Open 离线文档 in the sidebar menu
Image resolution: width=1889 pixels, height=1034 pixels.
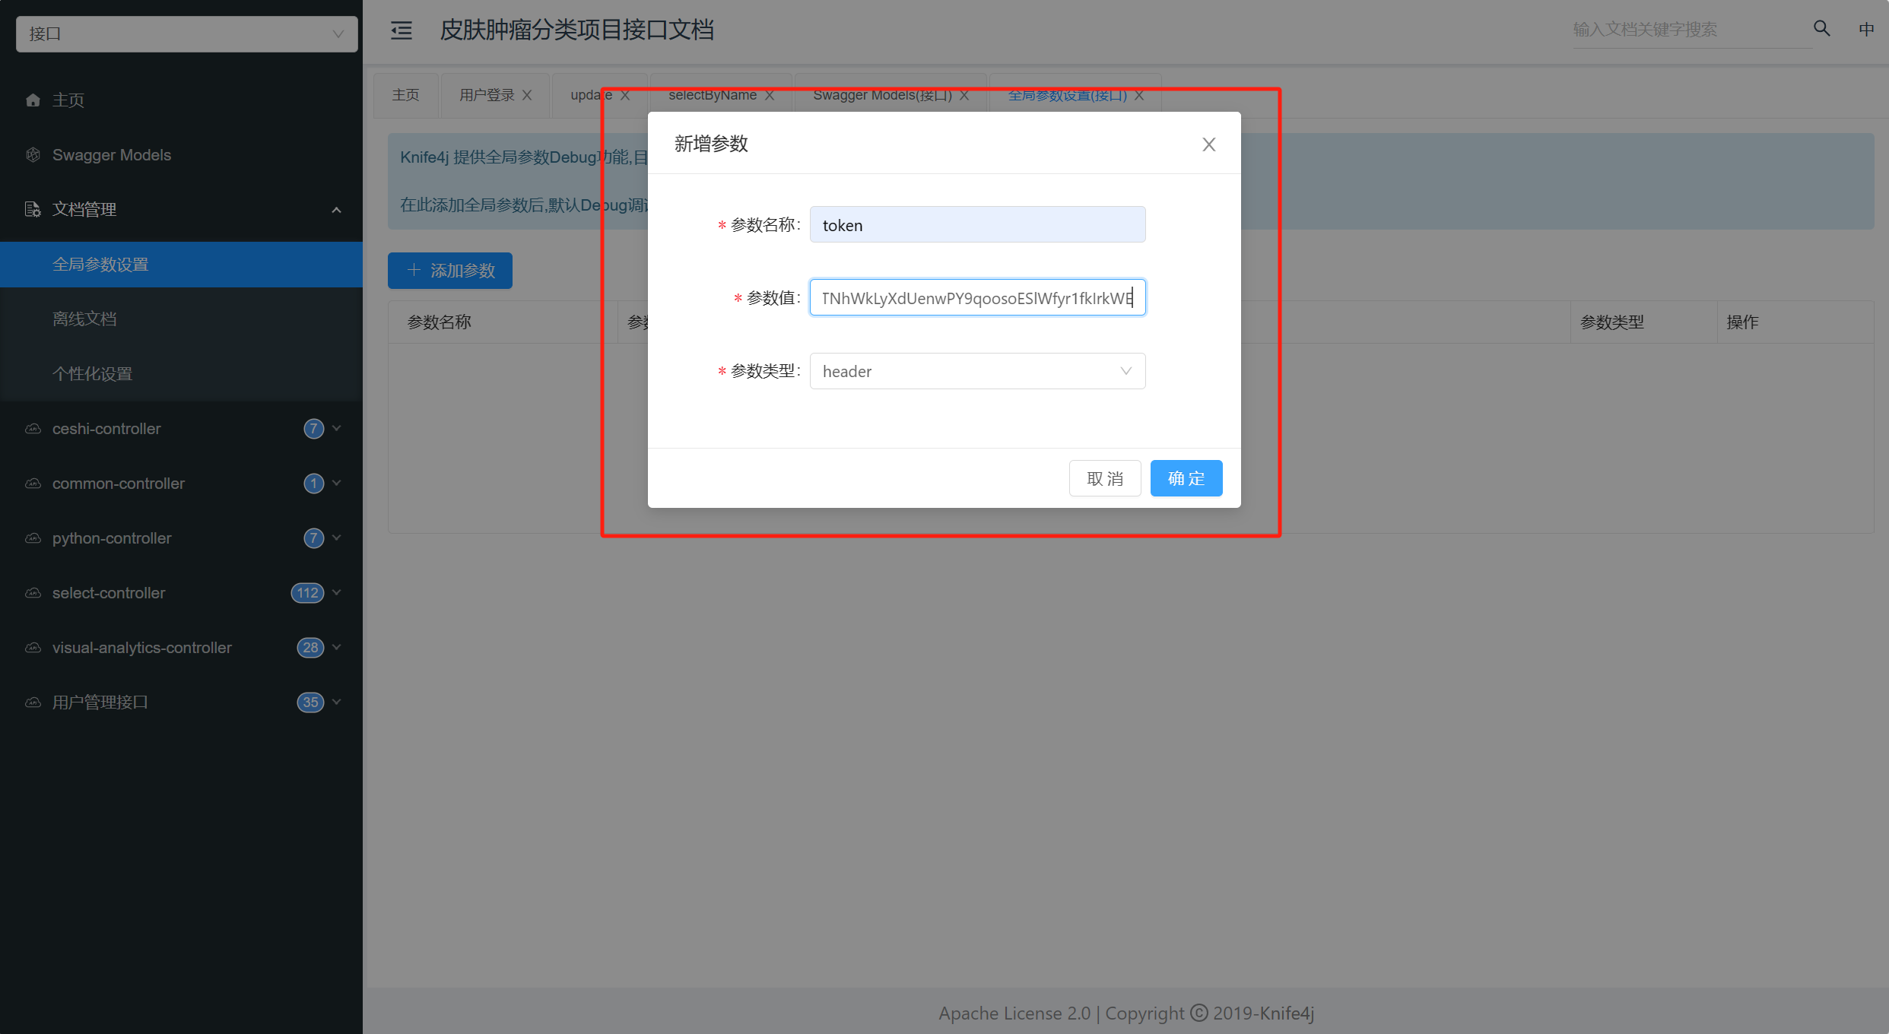(x=84, y=319)
